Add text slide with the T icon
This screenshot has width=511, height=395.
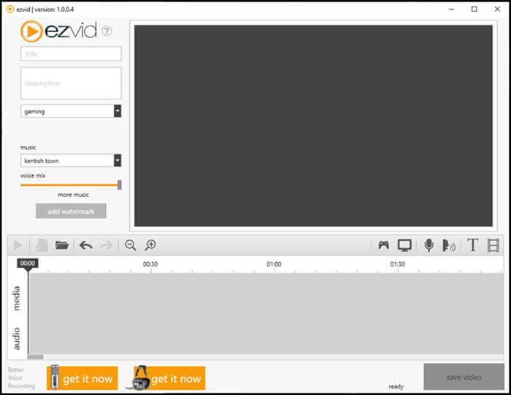pos(472,245)
